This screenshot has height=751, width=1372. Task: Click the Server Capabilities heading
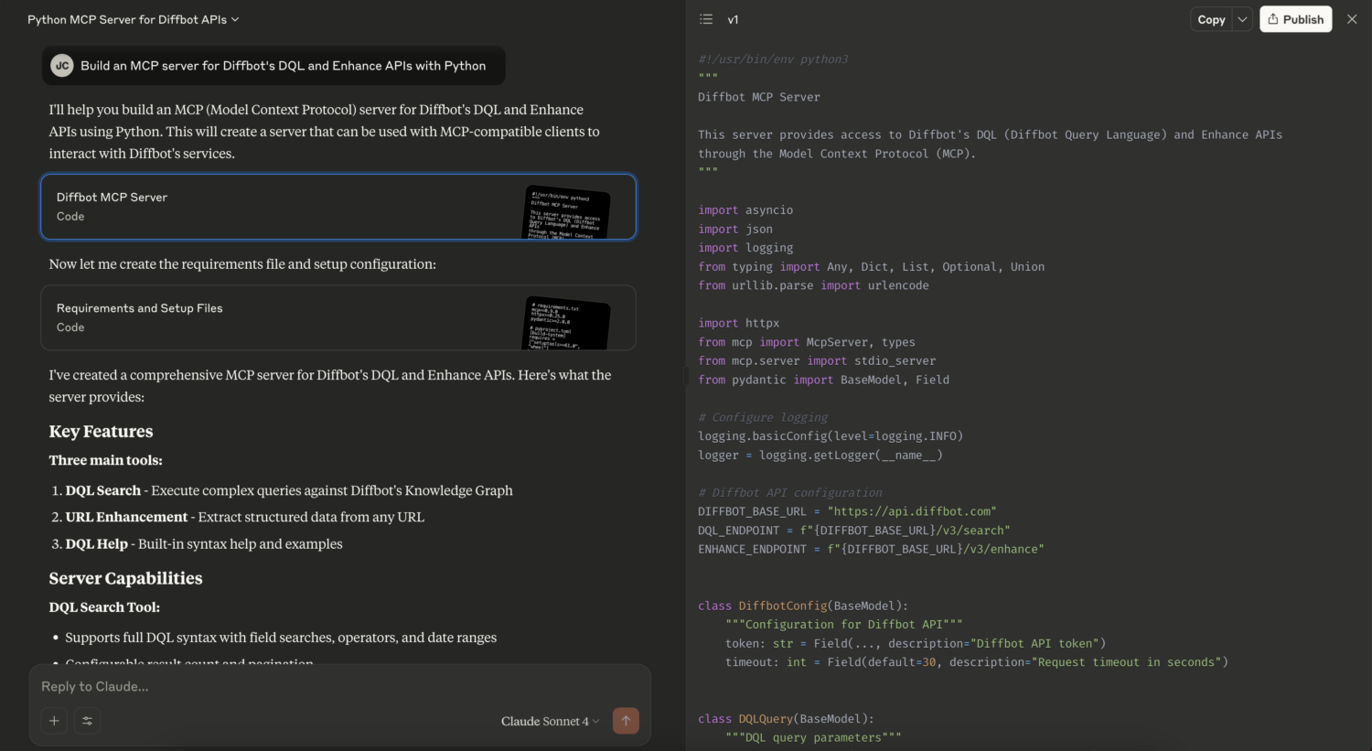click(x=126, y=578)
